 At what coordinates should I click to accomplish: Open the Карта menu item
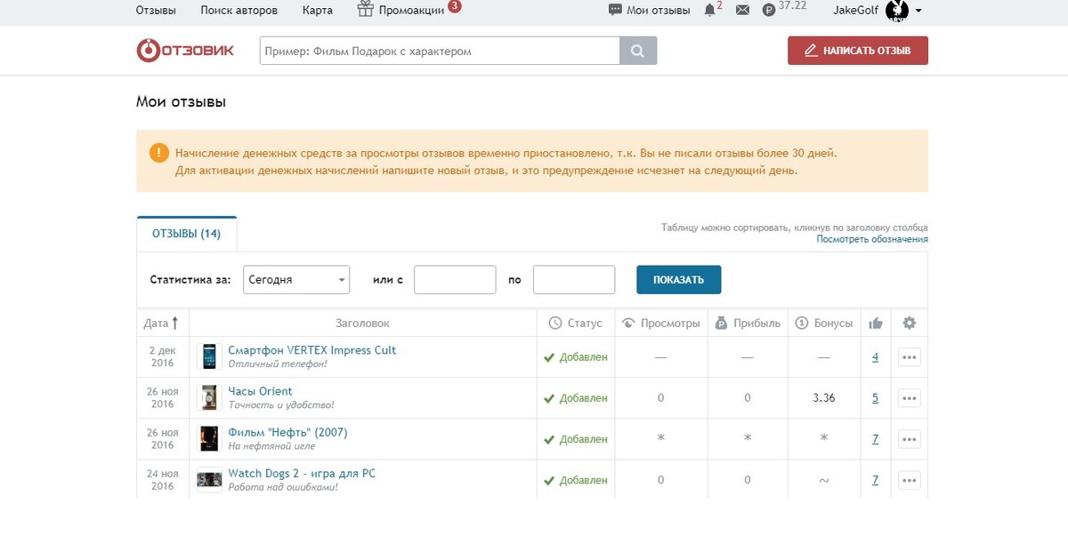coord(318,10)
